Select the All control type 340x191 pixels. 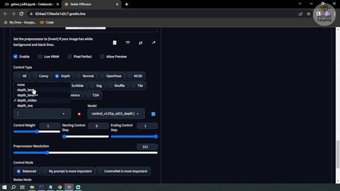click(21, 76)
